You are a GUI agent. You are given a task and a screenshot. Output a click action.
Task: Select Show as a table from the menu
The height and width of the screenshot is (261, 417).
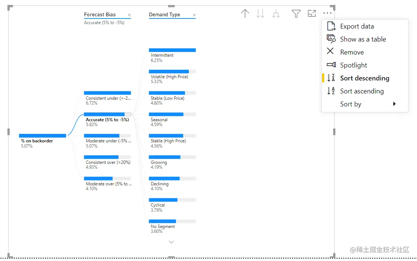tap(363, 39)
